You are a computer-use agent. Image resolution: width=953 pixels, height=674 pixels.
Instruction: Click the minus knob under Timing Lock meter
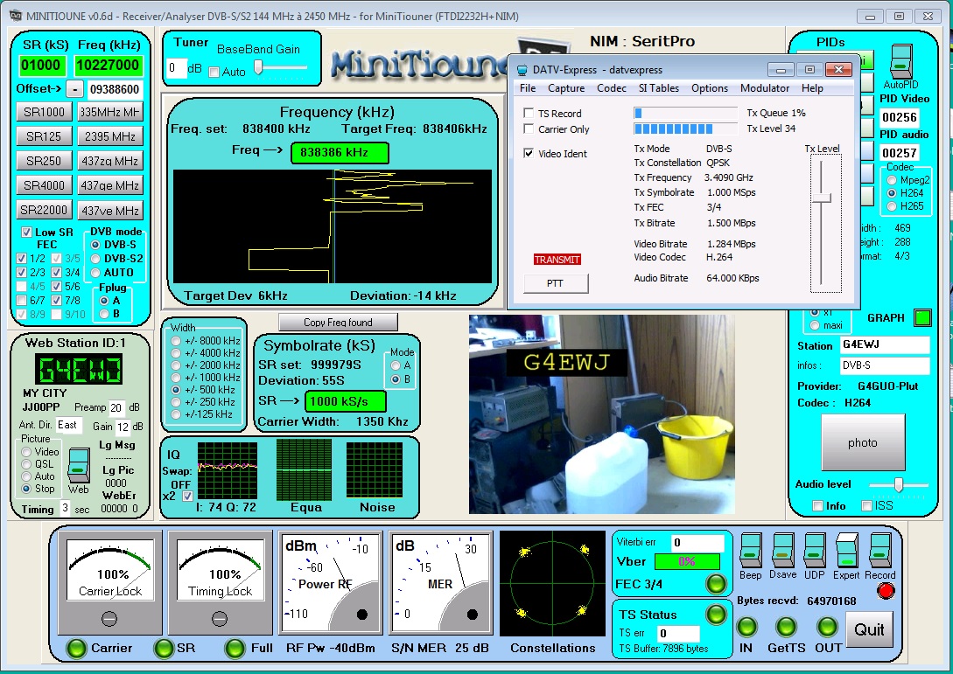coord(220,619)
